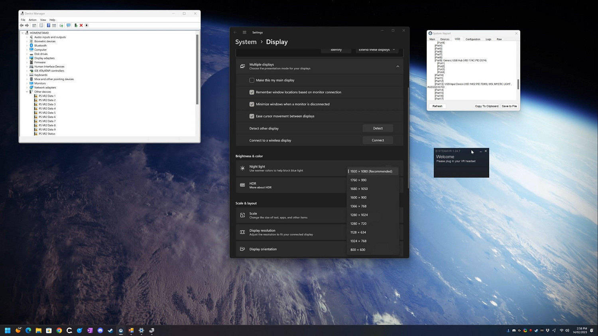Open the Settings hamburger navigation menu

tap(244, 33)
